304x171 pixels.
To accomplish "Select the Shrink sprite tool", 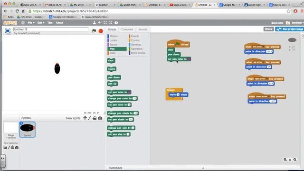I will [111, 23].
